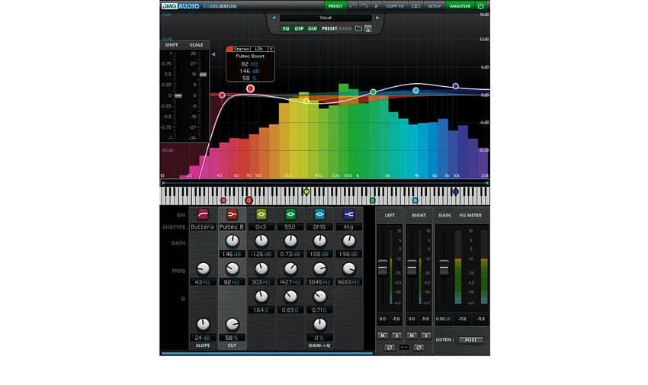The image size is (648, 385).
Task: Toggle the red Pultec band on/off icon
Action: [x=232, y=214]
